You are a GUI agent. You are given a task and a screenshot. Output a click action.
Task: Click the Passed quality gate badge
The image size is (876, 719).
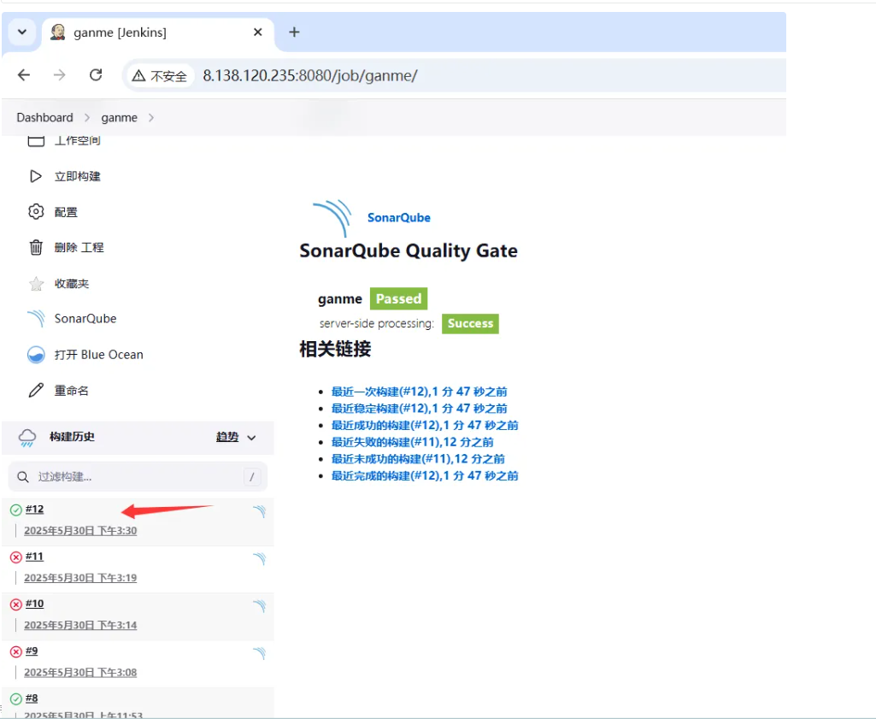[x=398, y=298]
